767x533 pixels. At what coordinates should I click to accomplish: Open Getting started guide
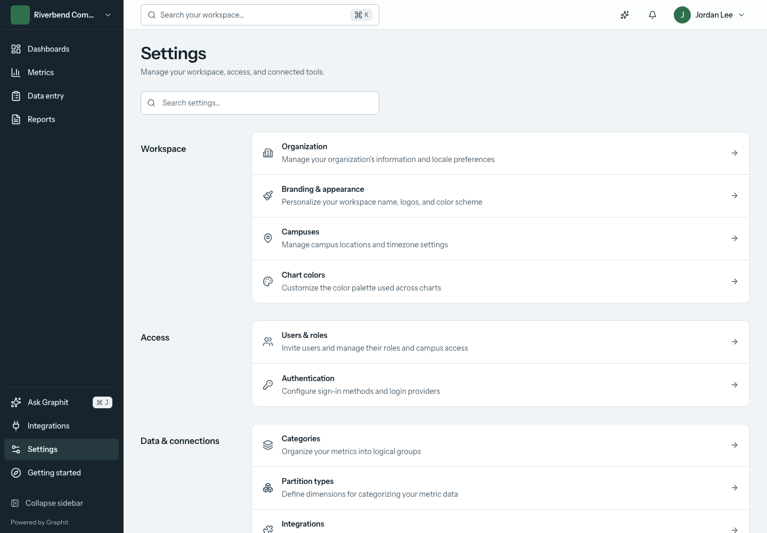61,473
